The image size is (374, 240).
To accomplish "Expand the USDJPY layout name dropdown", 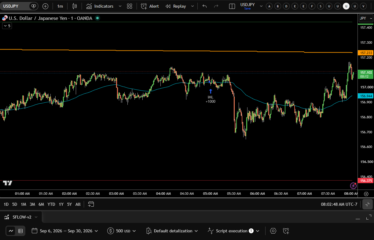I will click(261, 6).
